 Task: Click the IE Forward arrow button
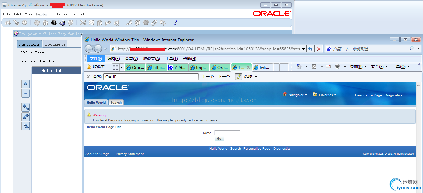coord(98,49)
